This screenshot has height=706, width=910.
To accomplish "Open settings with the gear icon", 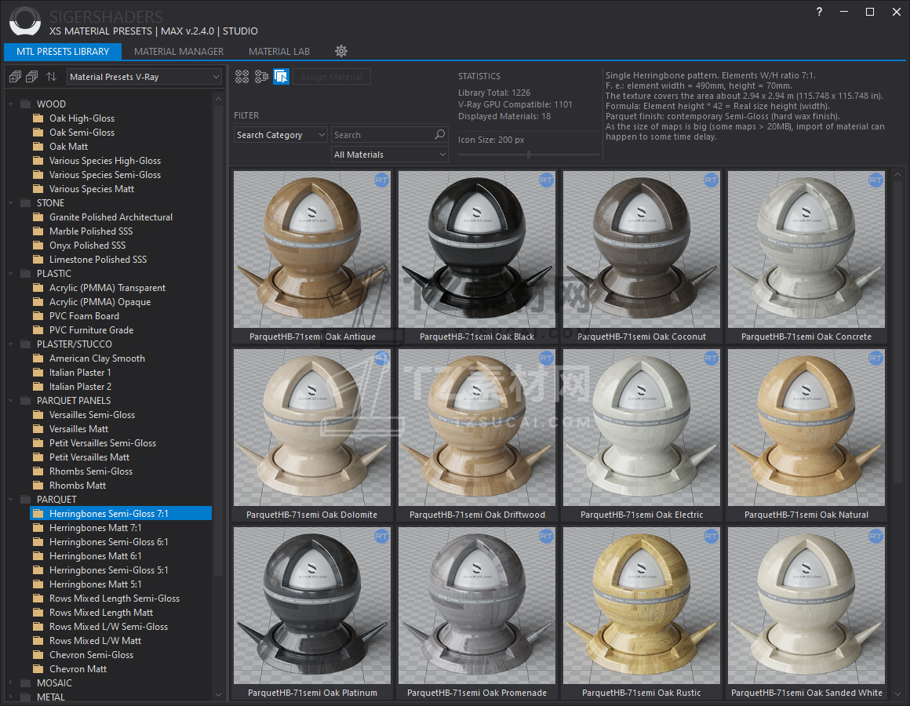I will [341, 51].
